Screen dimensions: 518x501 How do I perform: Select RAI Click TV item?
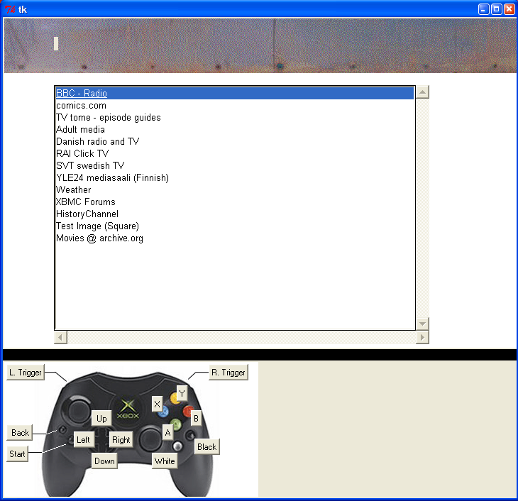click(x=235, y=154)
